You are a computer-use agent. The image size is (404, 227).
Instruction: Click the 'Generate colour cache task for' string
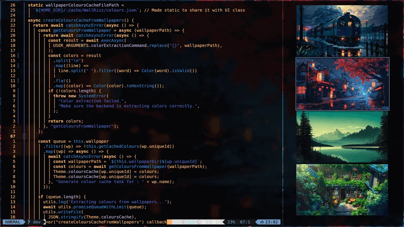pyautogui.click(x=100, y=182)
